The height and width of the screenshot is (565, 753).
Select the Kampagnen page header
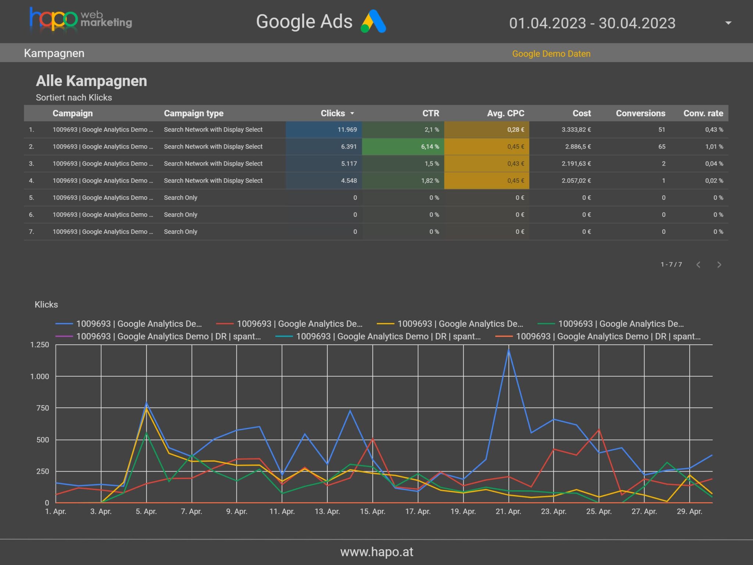tap(54, 53)
